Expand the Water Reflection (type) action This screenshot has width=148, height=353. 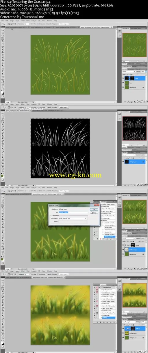pyautogui.click(x=101, y=299)
